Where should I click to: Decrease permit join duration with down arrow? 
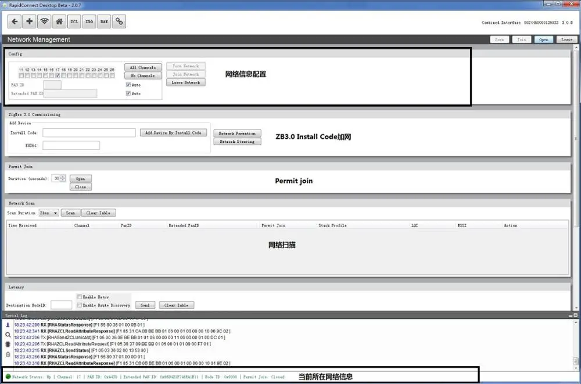[x=63, y=180]
